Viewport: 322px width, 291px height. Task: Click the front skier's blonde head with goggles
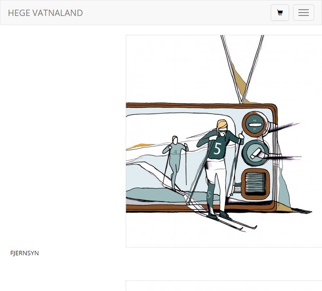[x=222, y=128]
